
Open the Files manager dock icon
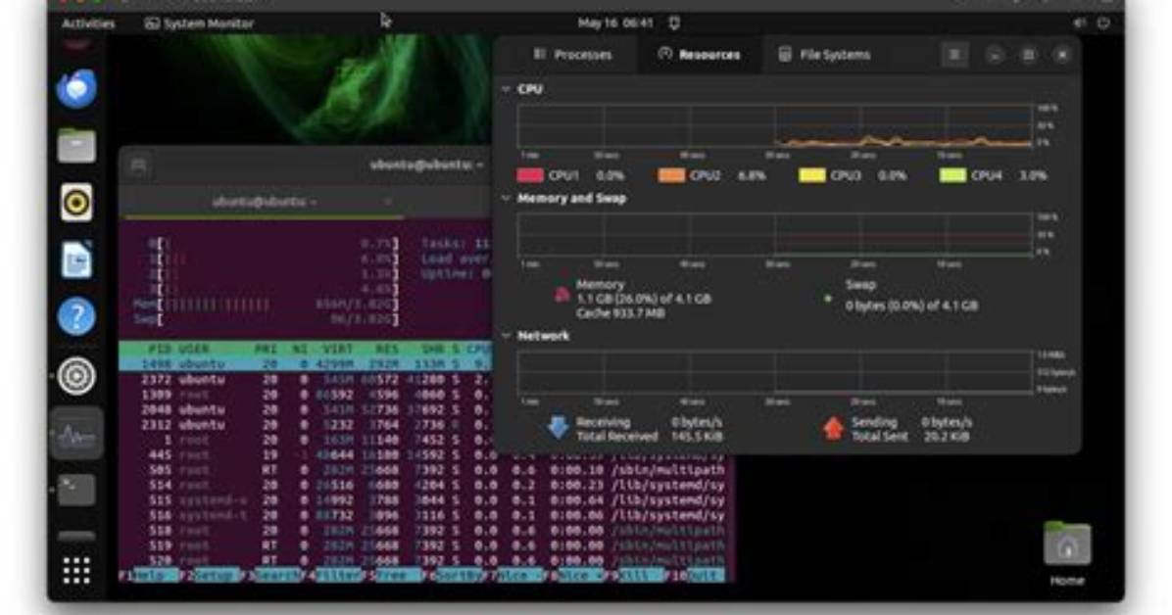[76, 145]
